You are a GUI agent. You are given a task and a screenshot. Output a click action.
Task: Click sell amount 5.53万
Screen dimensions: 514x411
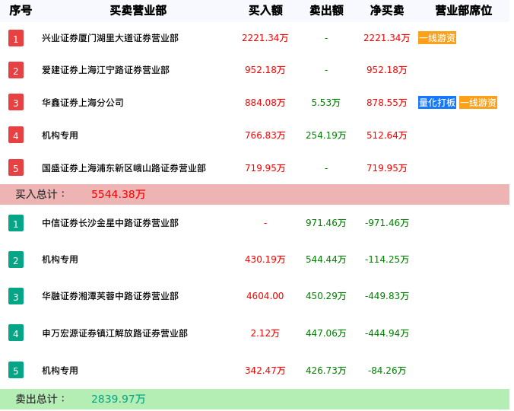click(x=326, y=102)
